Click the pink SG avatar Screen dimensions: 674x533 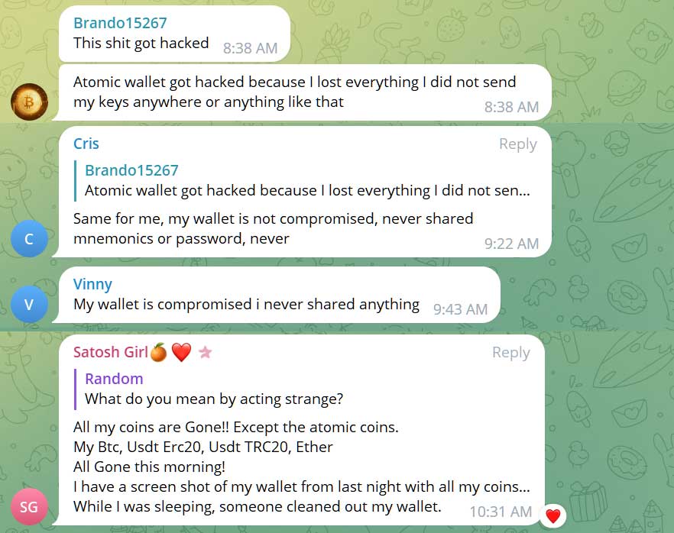click(29, 506)
